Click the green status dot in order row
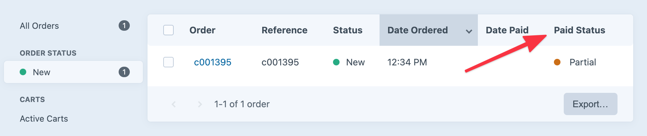The image size is (647, 136). click(x=336, y=62)
